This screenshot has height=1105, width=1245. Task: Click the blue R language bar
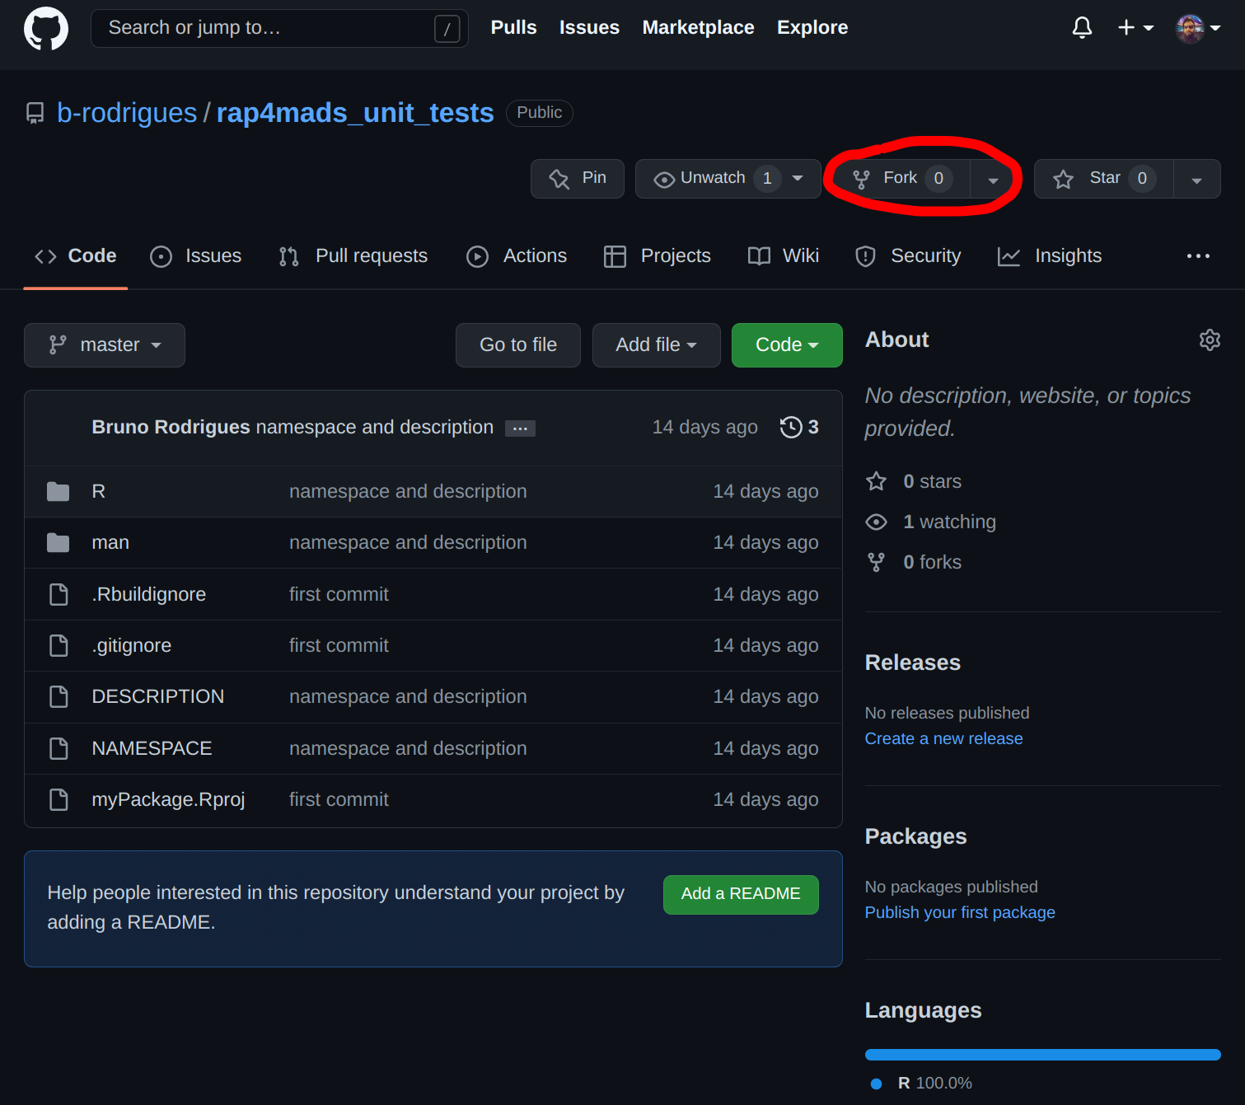tap(1043, 1055)
